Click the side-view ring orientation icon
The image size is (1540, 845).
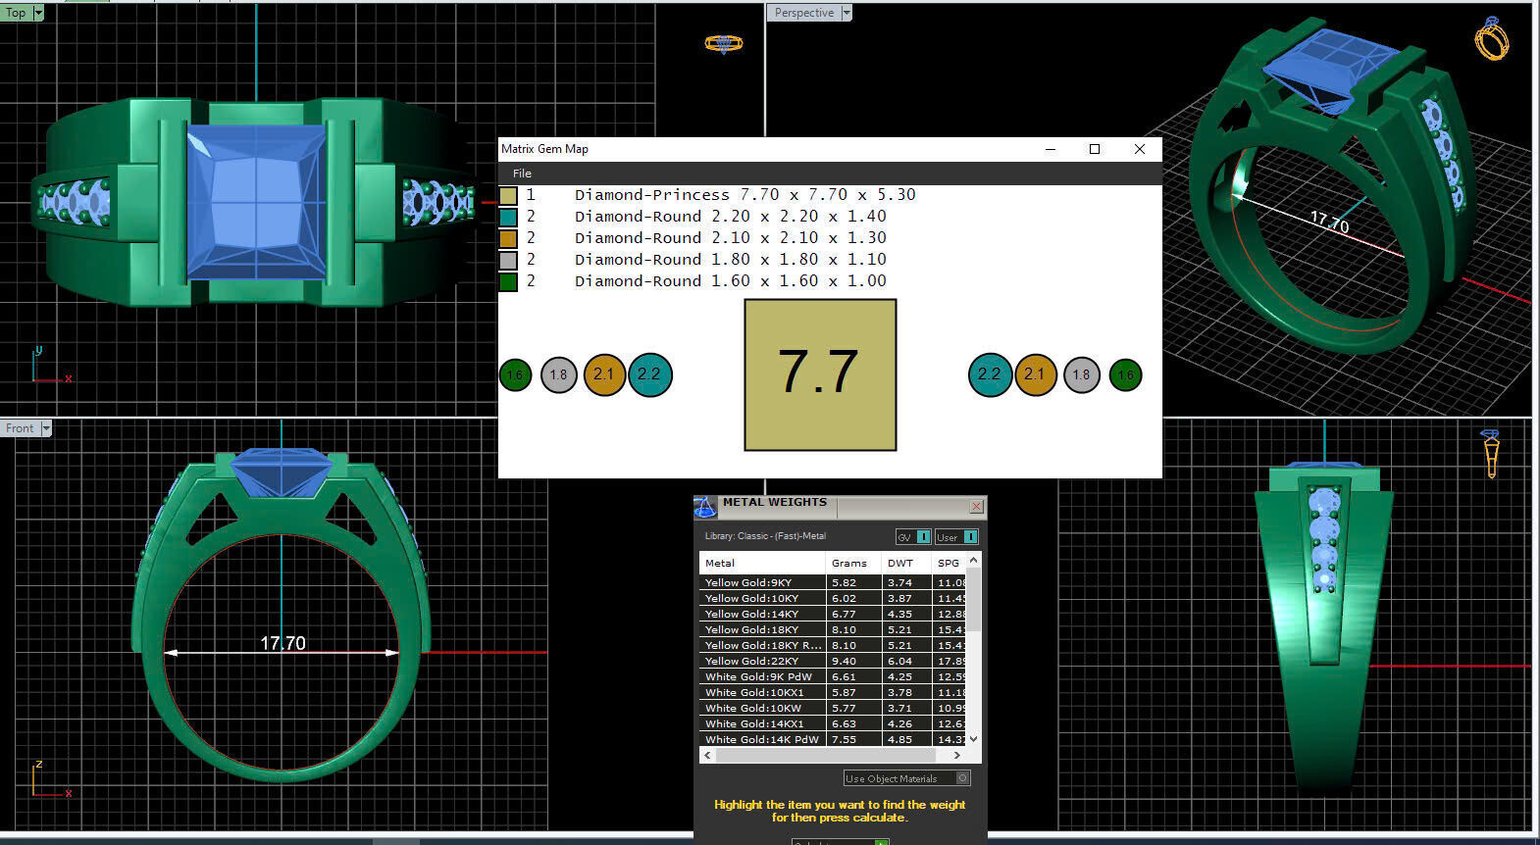click(1491, 453)
